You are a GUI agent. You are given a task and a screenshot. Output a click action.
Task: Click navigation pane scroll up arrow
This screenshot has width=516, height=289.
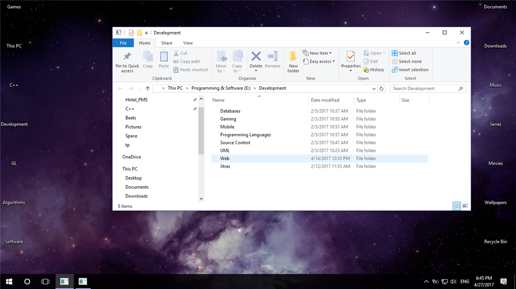(202, 99)
